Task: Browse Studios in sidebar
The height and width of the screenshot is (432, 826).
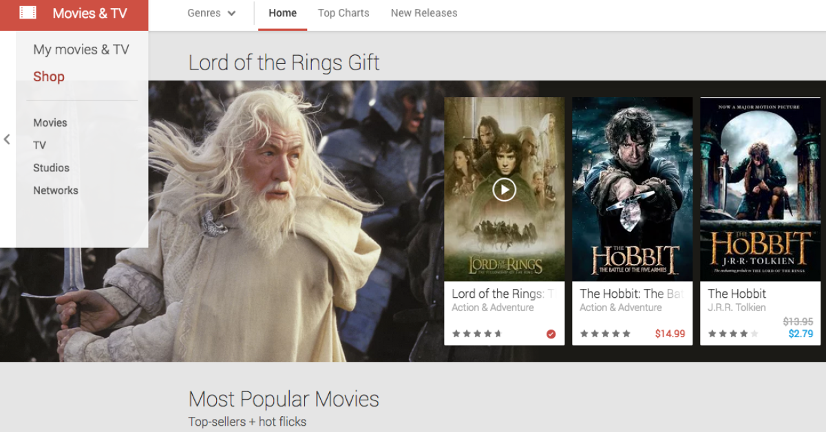Action: (52, 168)
